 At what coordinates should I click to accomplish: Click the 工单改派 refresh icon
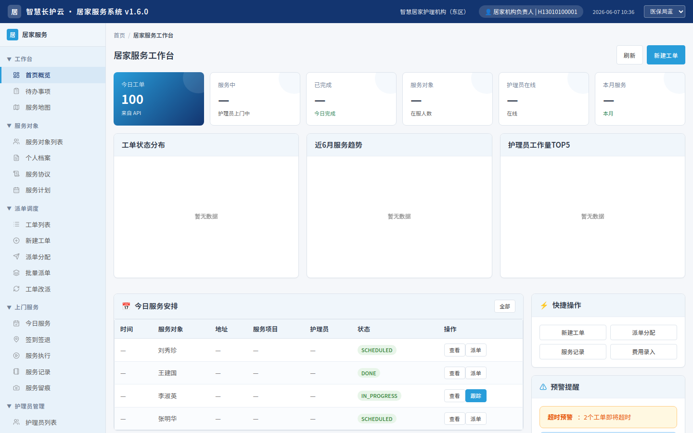point(16,289)
